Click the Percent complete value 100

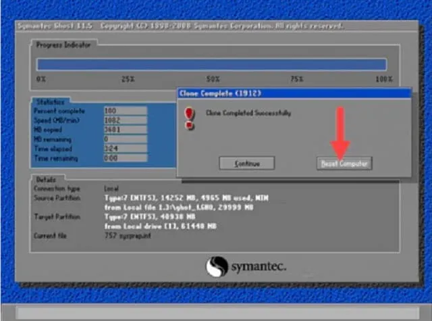coord(126,111)
